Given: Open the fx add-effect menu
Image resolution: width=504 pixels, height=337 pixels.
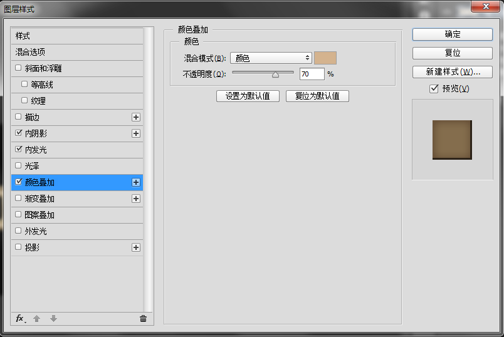Looking at the screenshot, I should (x=21, y=318).
